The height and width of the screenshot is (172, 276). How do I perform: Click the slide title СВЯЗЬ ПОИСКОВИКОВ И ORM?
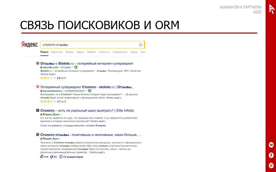[x=100, y=25]
